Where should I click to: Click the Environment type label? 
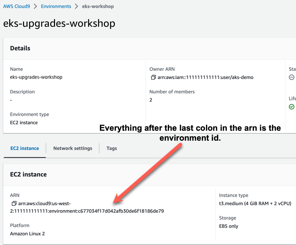pyautogui.click(x=30, y=114)
